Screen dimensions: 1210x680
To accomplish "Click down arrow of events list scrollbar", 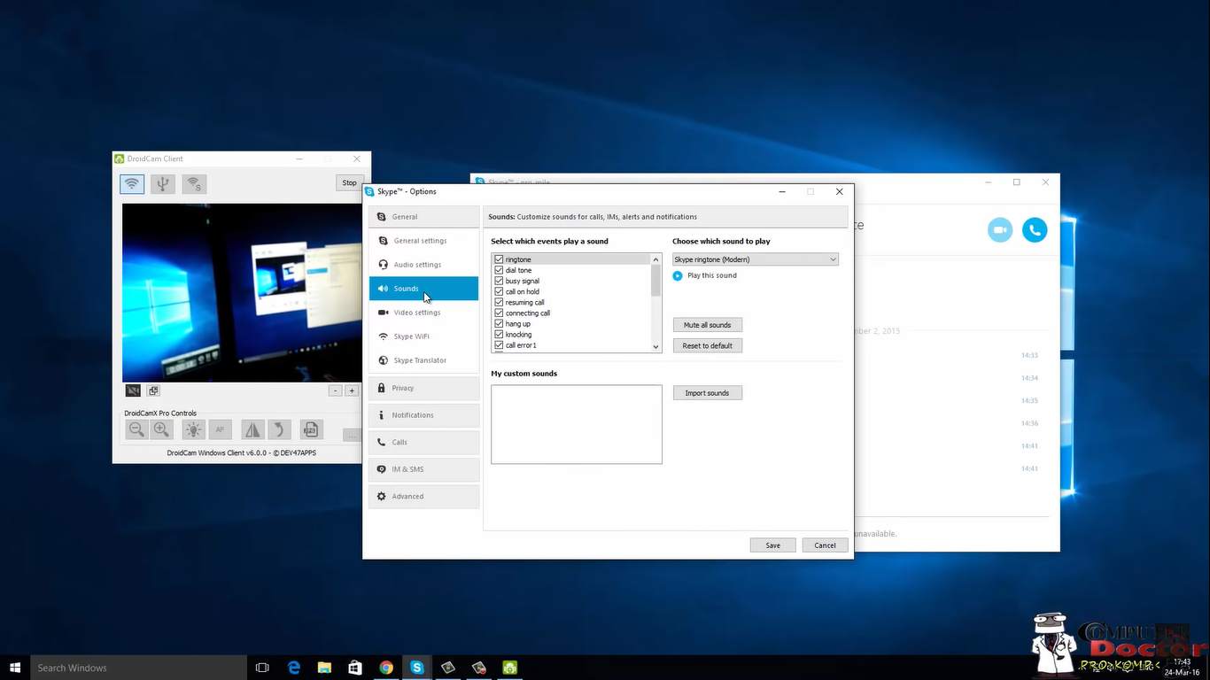I will point(656,347).
